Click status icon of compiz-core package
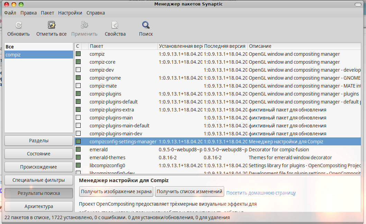The width and height of the screenshot is (366, 224). [78, 62]
